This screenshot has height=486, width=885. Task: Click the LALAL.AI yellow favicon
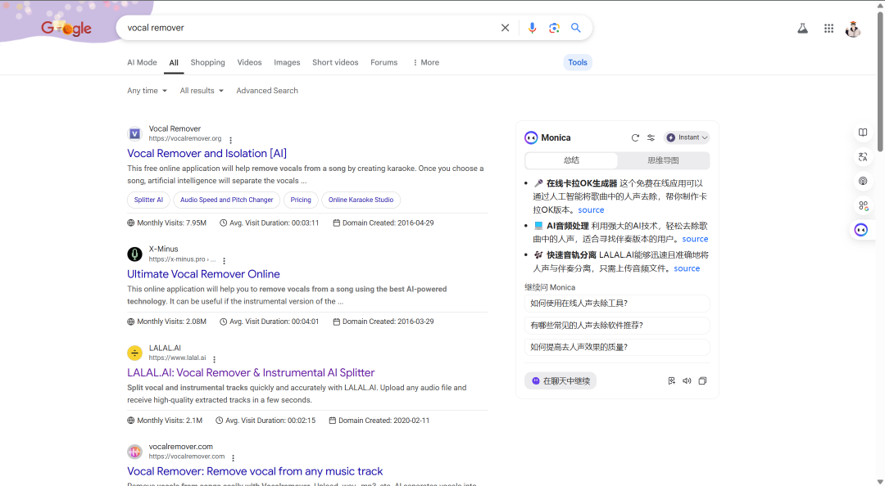[134, 353]
